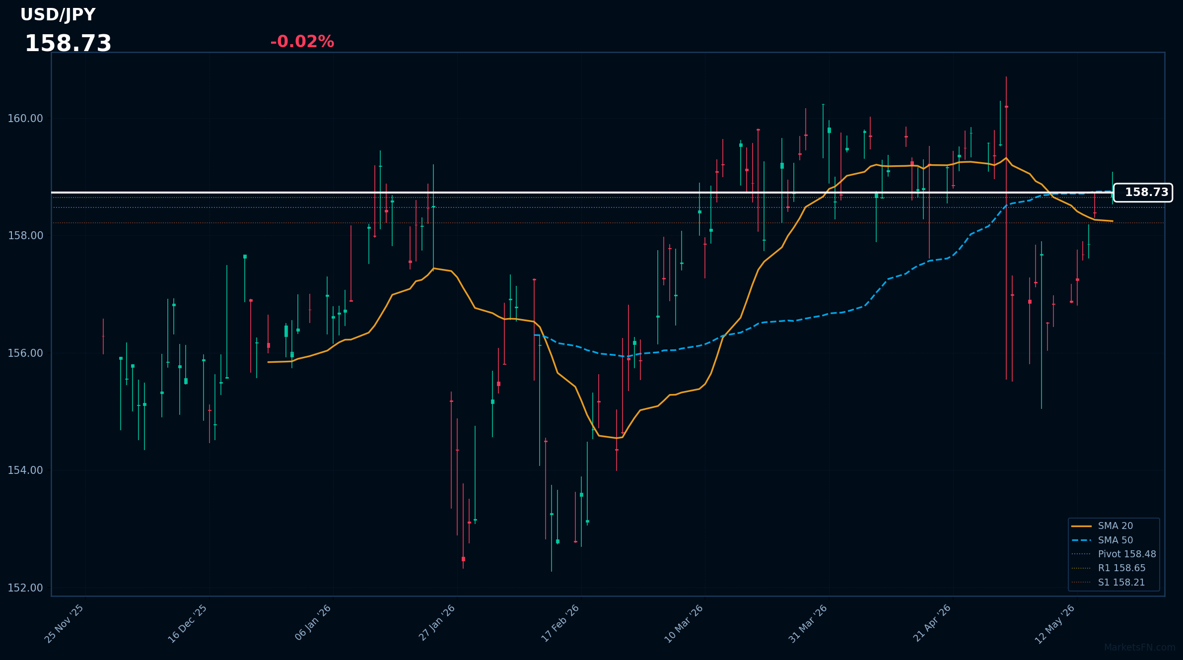Click the 158.00 y-axis label

point(25,236)
